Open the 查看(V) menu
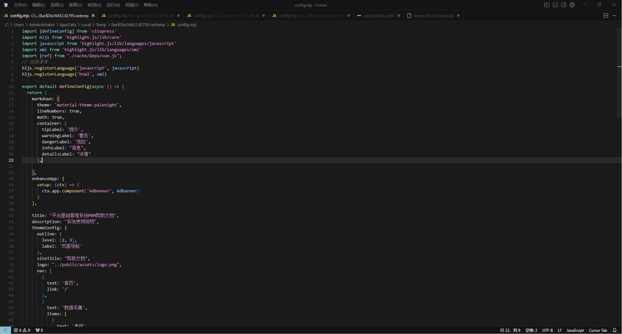The width and height of the screenshot is (622, 334). point(76,5)
